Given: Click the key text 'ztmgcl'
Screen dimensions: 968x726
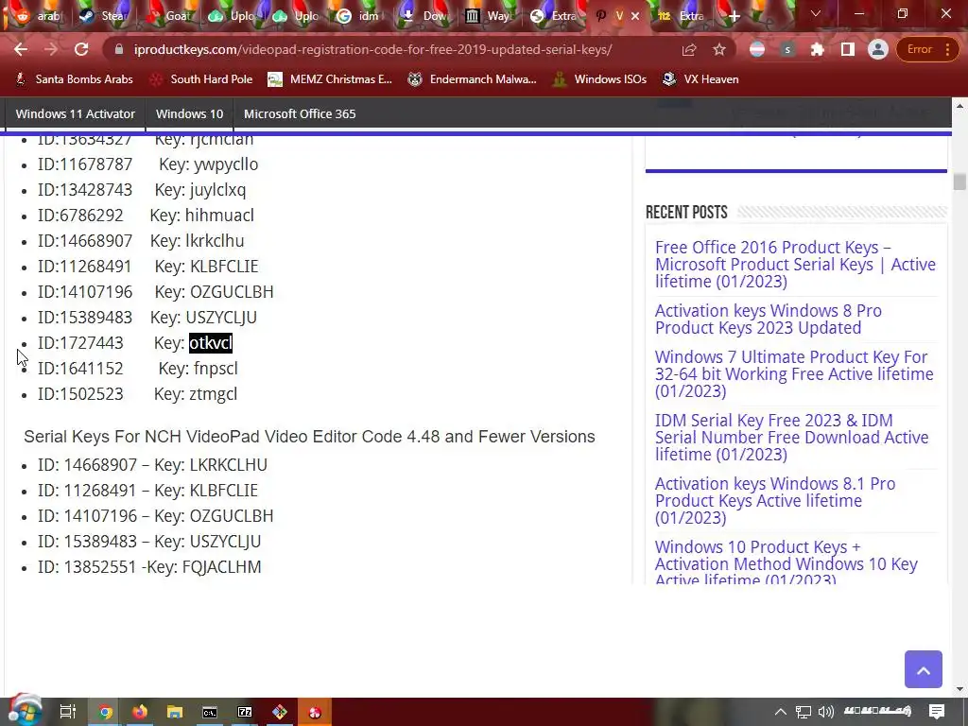Looking at the screenshot, I should (x=213, y=394).
